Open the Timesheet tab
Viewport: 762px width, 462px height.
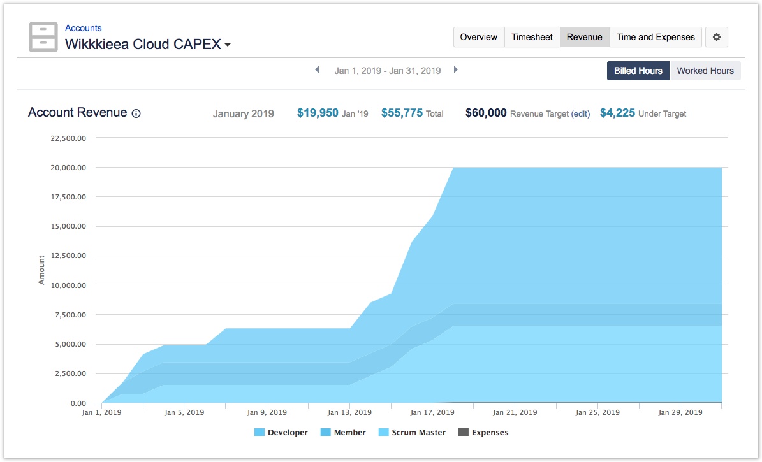532,37
